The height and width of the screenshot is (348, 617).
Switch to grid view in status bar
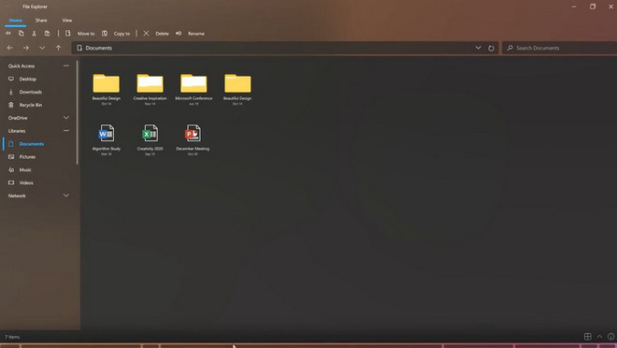pos(587,336)
